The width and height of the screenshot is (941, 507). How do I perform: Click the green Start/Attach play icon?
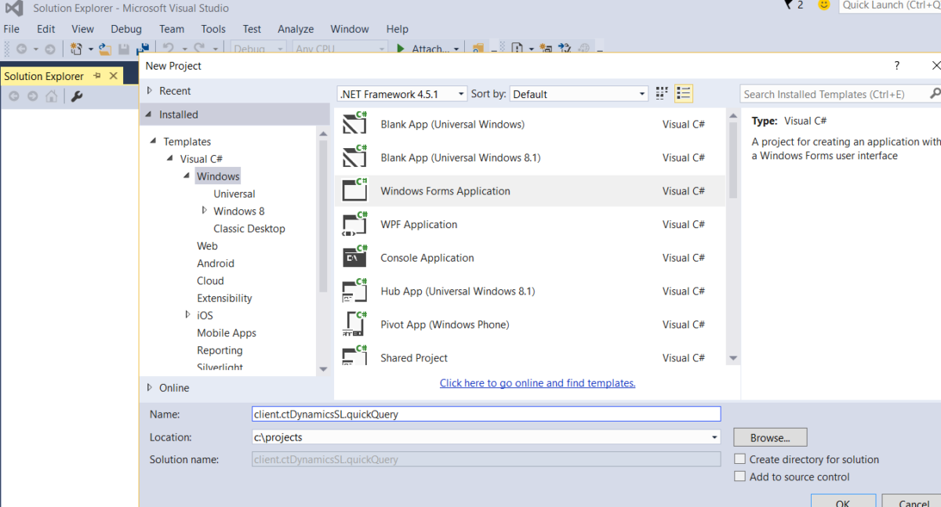400,49
